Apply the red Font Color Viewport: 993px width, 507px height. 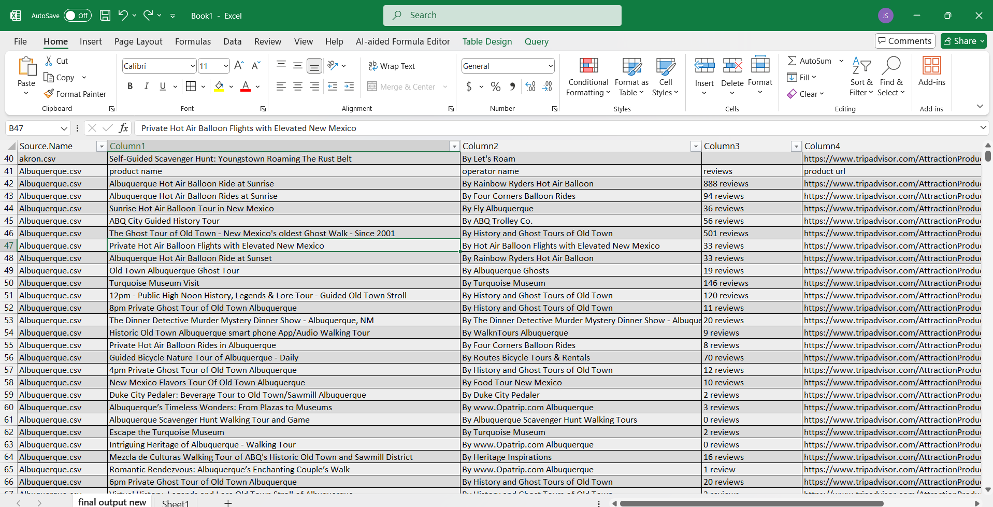pos(246,86)
